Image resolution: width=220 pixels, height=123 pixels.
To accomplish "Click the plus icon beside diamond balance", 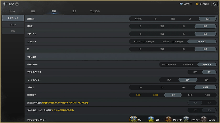I will tap(191, 4).
